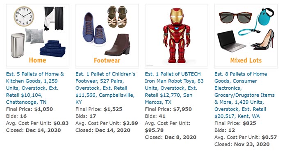Click the sunglasses picture in Mixed Lots
The height and width of the screenshot is (153, 287).
[x=235, y=18]
